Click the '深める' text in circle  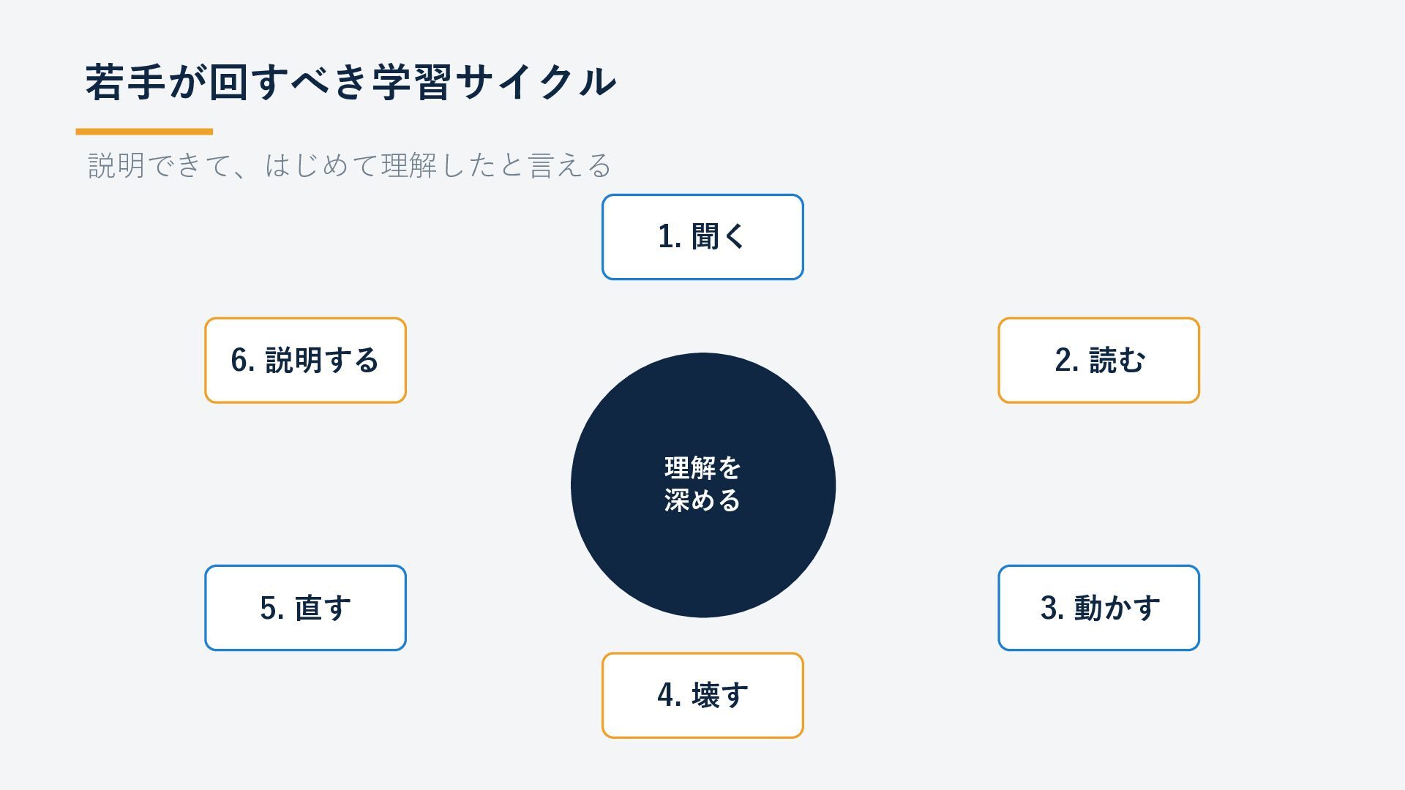click(x=702, y=500)
